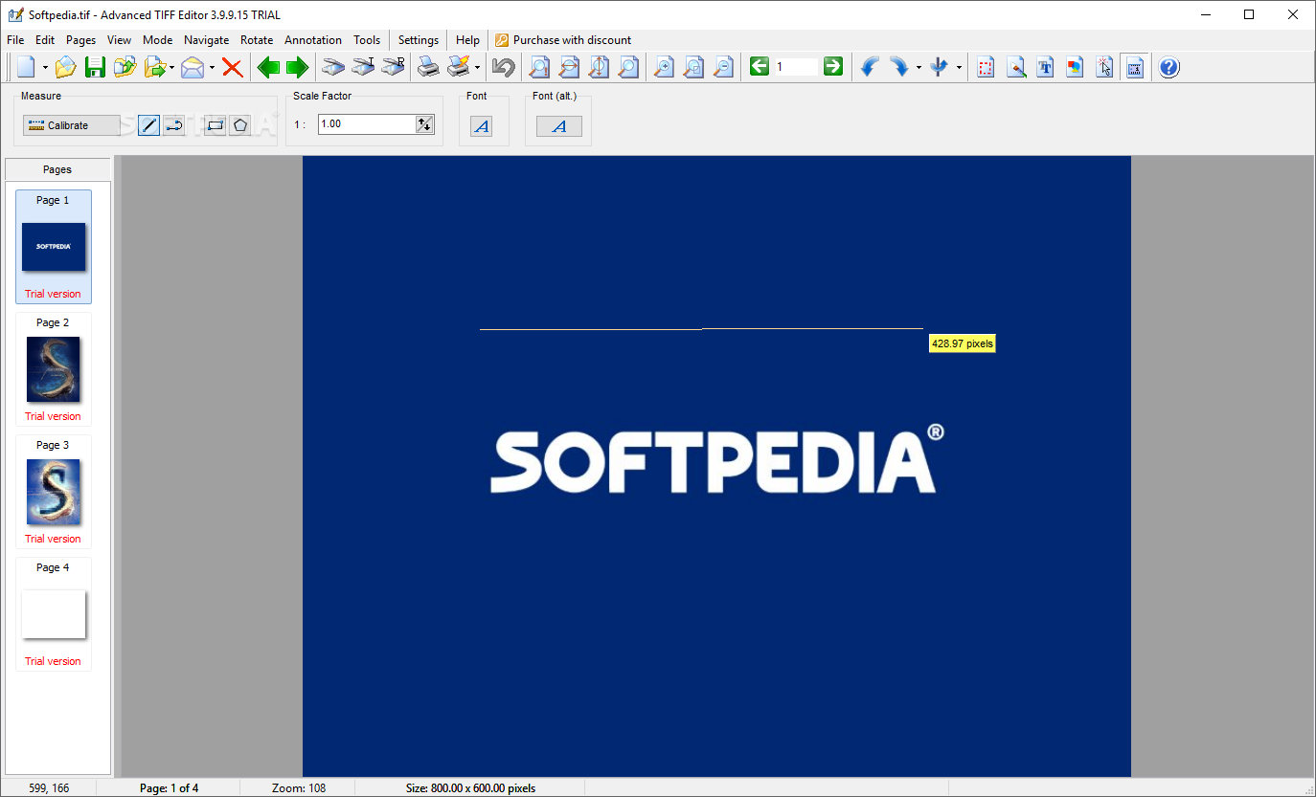Select the Page 1 thumbnail
Viewport: 1316px width, 797px height.
pyautogui.click(x=54, y=247)
